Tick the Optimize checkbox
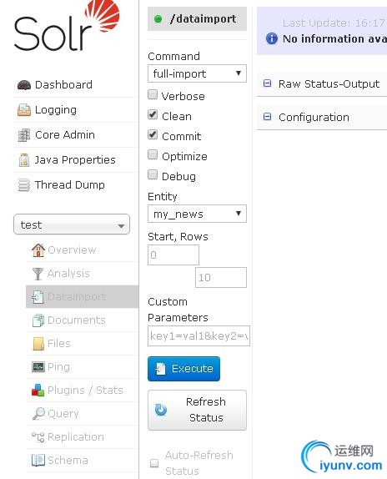387x479 pixels. [x=153, y=155]
